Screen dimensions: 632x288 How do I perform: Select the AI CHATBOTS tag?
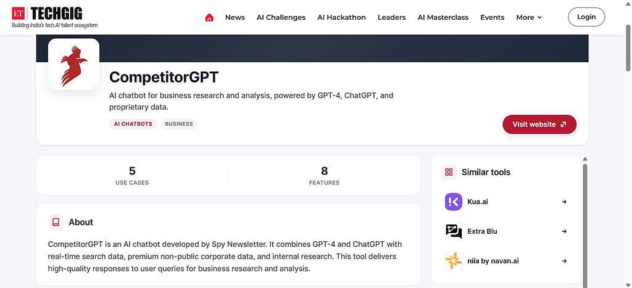133,124
